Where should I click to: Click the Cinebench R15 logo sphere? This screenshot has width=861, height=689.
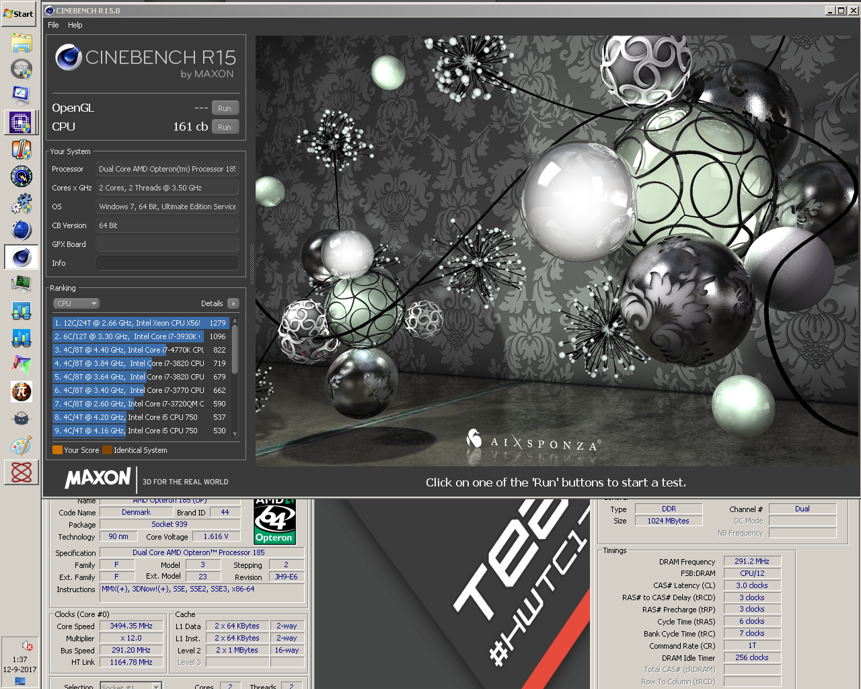69,57
